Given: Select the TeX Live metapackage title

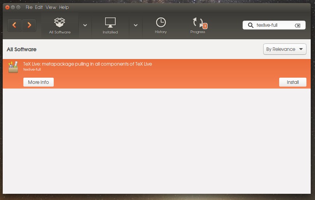Looking at the screenshot, I should (87, 64).
